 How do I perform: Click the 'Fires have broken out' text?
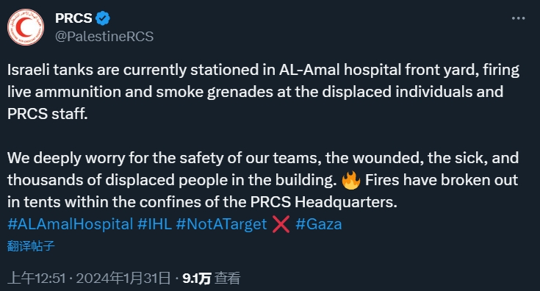point(441,180)
